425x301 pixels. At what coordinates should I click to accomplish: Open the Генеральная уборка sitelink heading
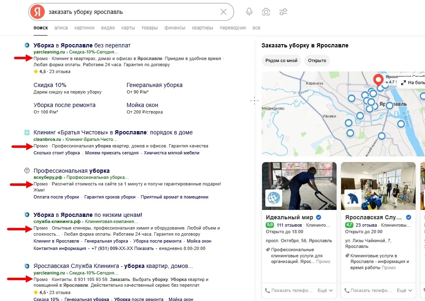click(154, 85)
